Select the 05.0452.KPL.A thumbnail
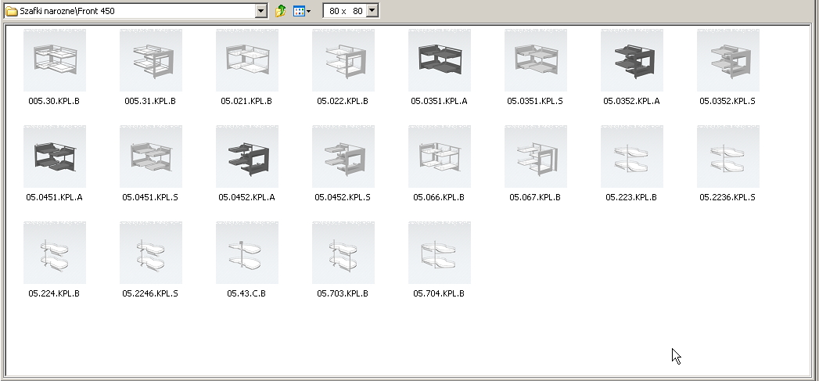Image resolution: width=819 pixels, height=381 pixels. [246, 156]
